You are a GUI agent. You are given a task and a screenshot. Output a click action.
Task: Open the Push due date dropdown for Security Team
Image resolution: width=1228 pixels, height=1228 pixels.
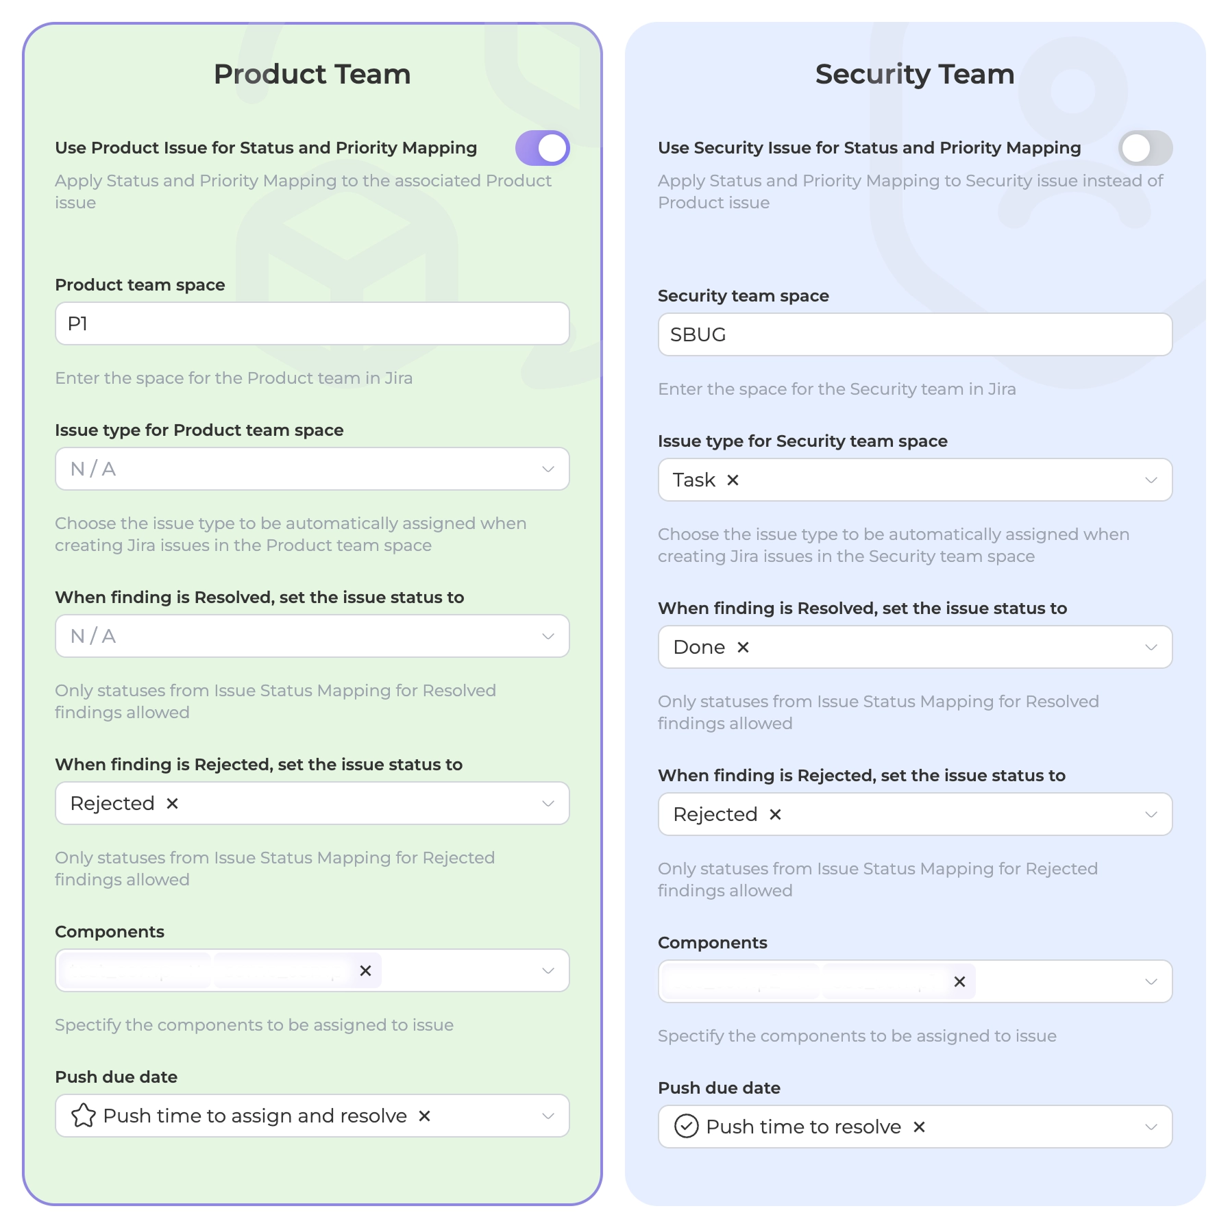click(1151, 1127)
